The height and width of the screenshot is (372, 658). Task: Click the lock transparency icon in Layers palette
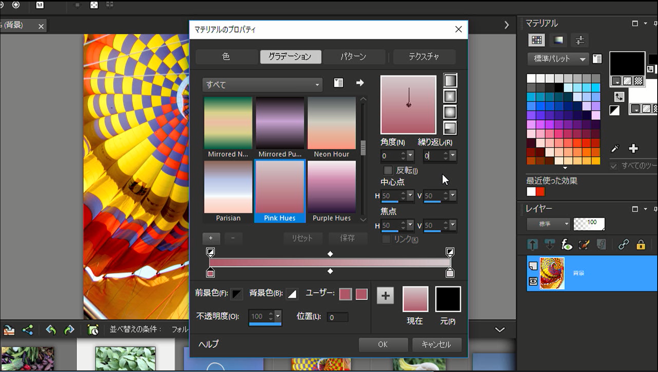point(641,245)
